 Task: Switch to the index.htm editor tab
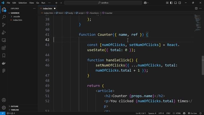[x=47, y=9]
